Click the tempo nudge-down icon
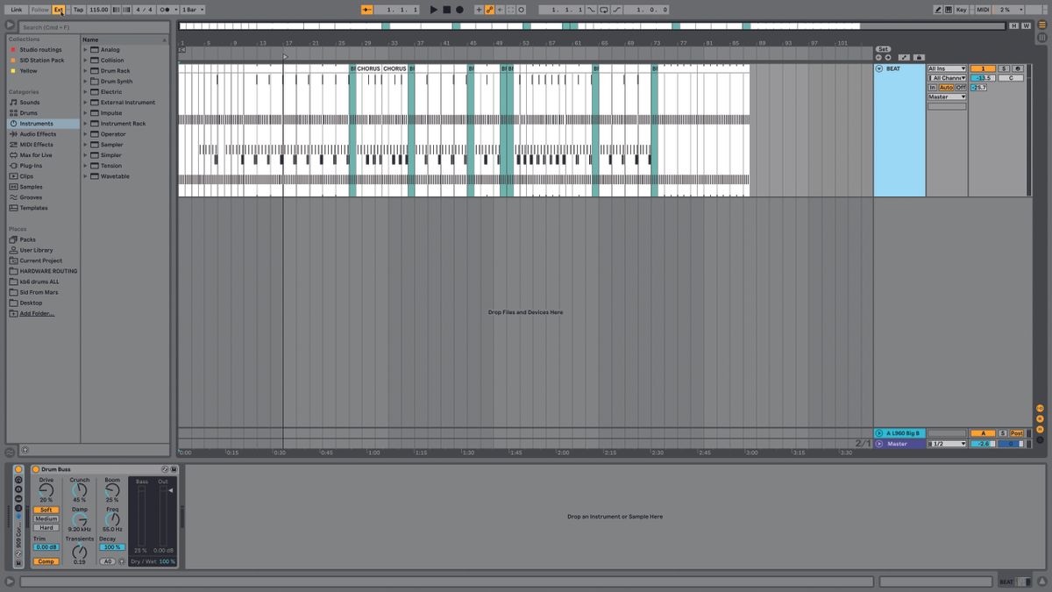 pos(116,10)
